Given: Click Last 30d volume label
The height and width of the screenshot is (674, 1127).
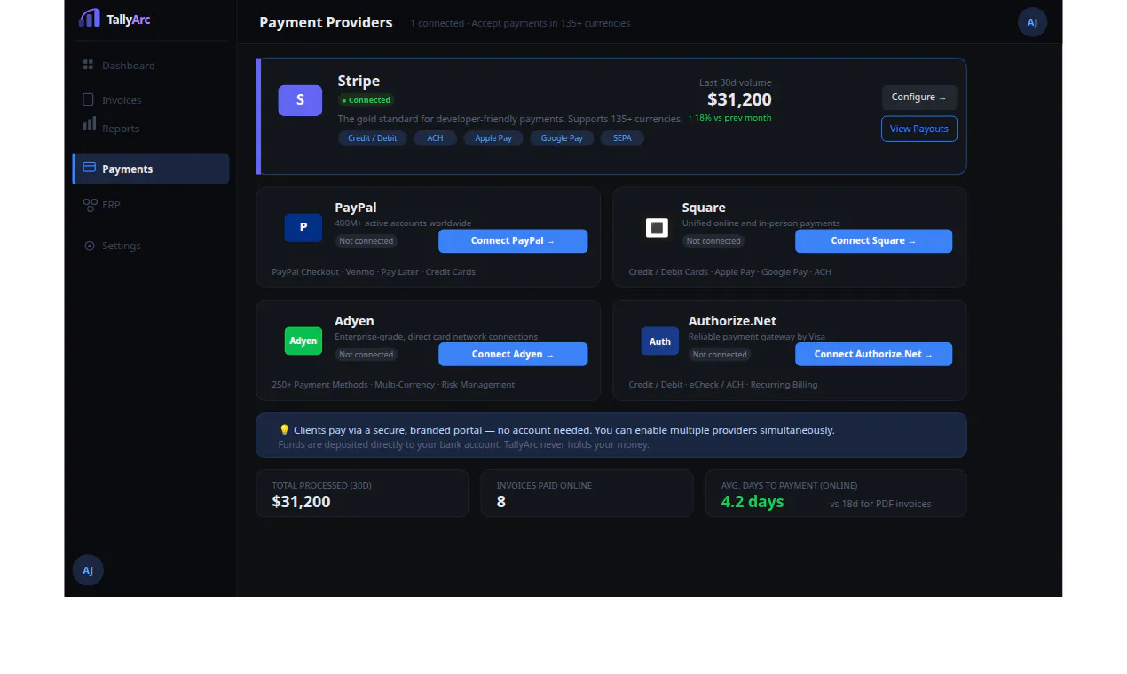Looking at the screenshot, I should (736, 82).
